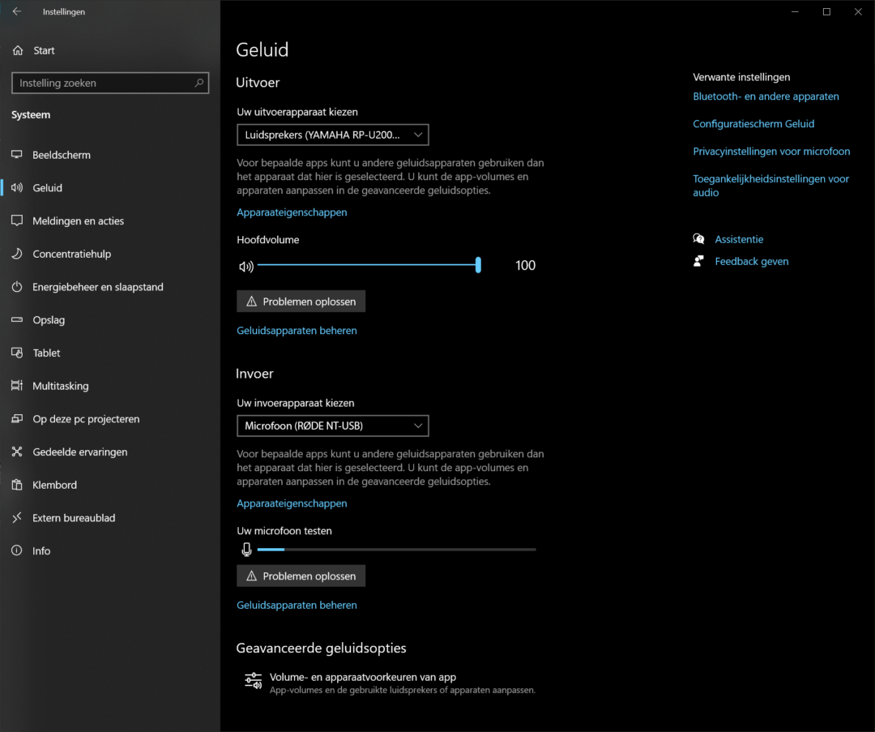The width and height of the screenshot is (875, 732).
Task: Click the Assistentie chat icon
Action: click(698, 239)
